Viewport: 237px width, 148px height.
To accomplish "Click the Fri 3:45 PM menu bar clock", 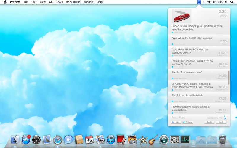I will (x=220, y=2).
